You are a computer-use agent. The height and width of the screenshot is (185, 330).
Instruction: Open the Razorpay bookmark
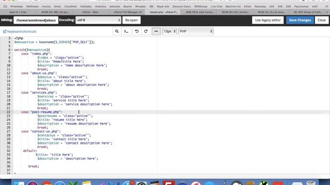pyautogui.click(x=260, y=7)
